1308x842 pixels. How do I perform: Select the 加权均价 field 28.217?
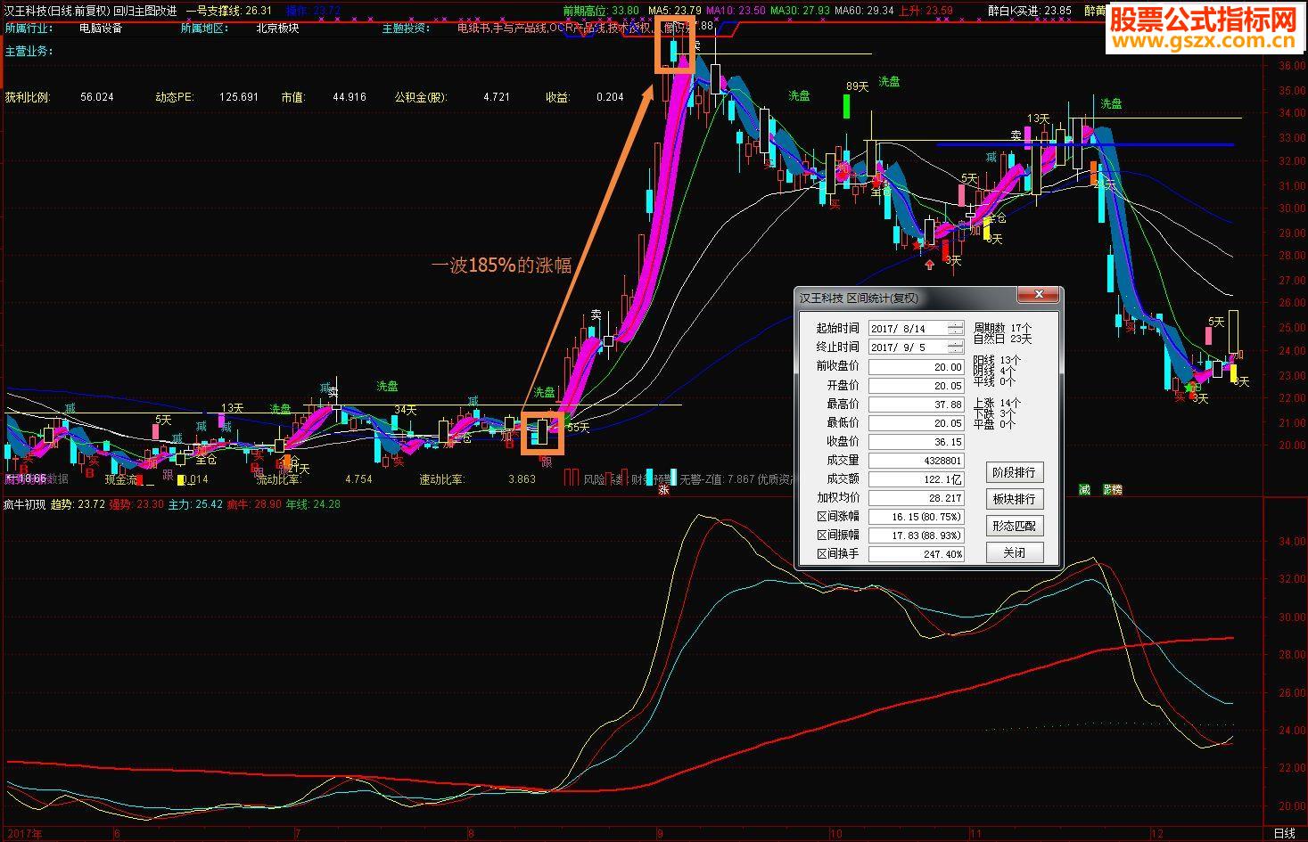917,498
